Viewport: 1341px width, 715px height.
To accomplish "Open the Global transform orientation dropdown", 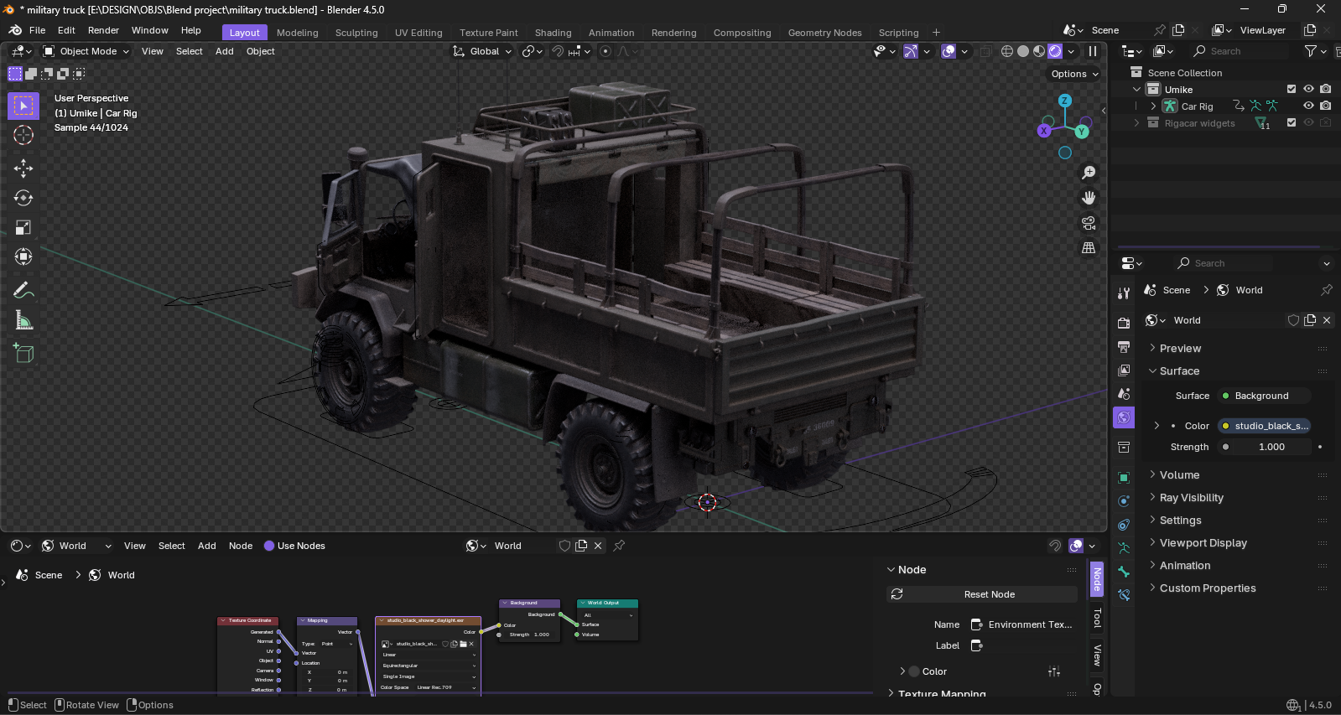I will (482, 51).
